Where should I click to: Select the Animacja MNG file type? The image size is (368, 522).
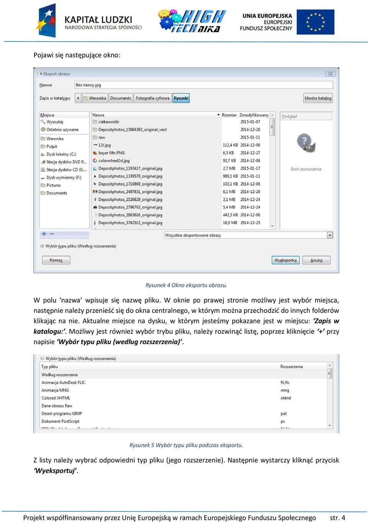pos(184,390)
